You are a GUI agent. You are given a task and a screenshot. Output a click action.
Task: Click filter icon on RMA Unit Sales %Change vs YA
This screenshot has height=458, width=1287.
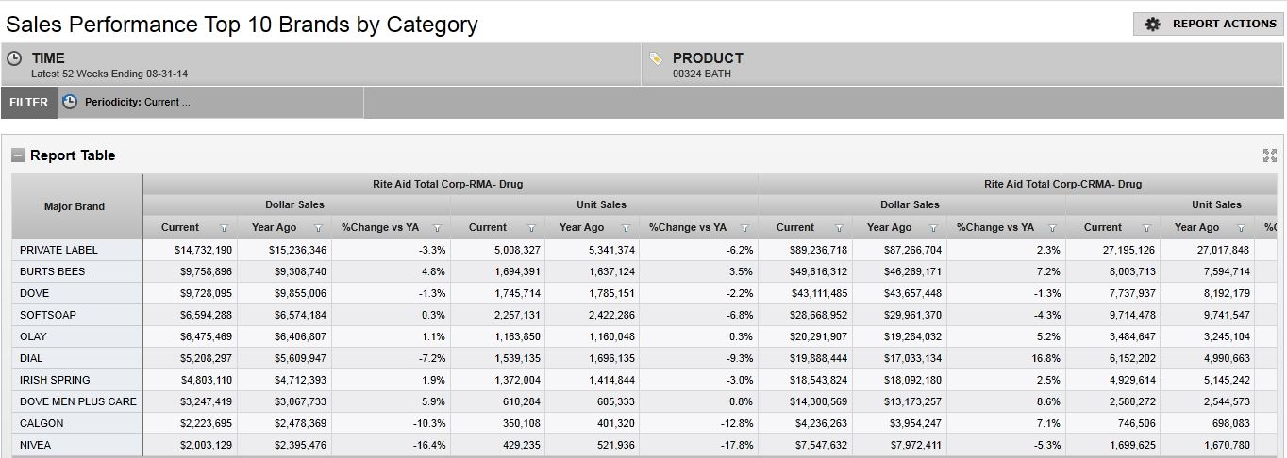(744, 228)
